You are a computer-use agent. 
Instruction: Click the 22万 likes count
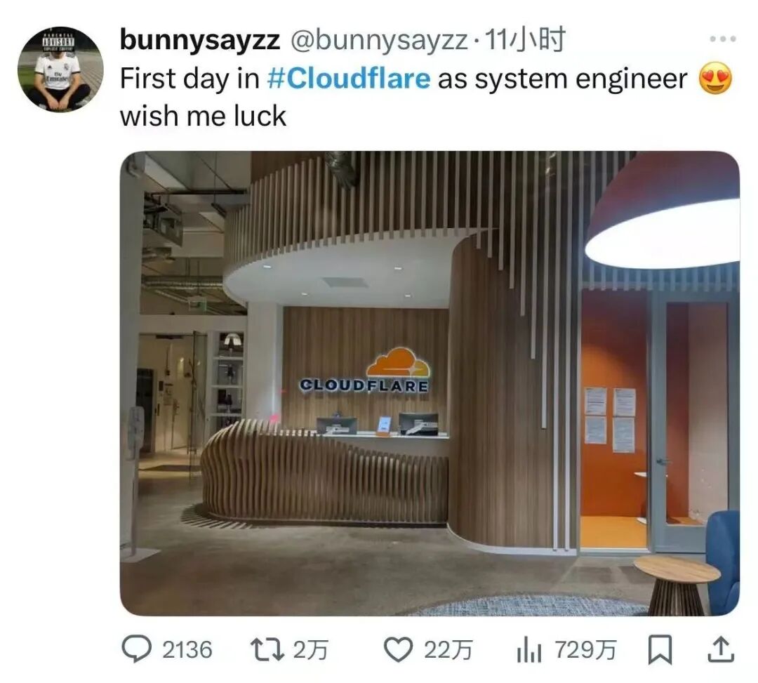(x=448, y=649)
